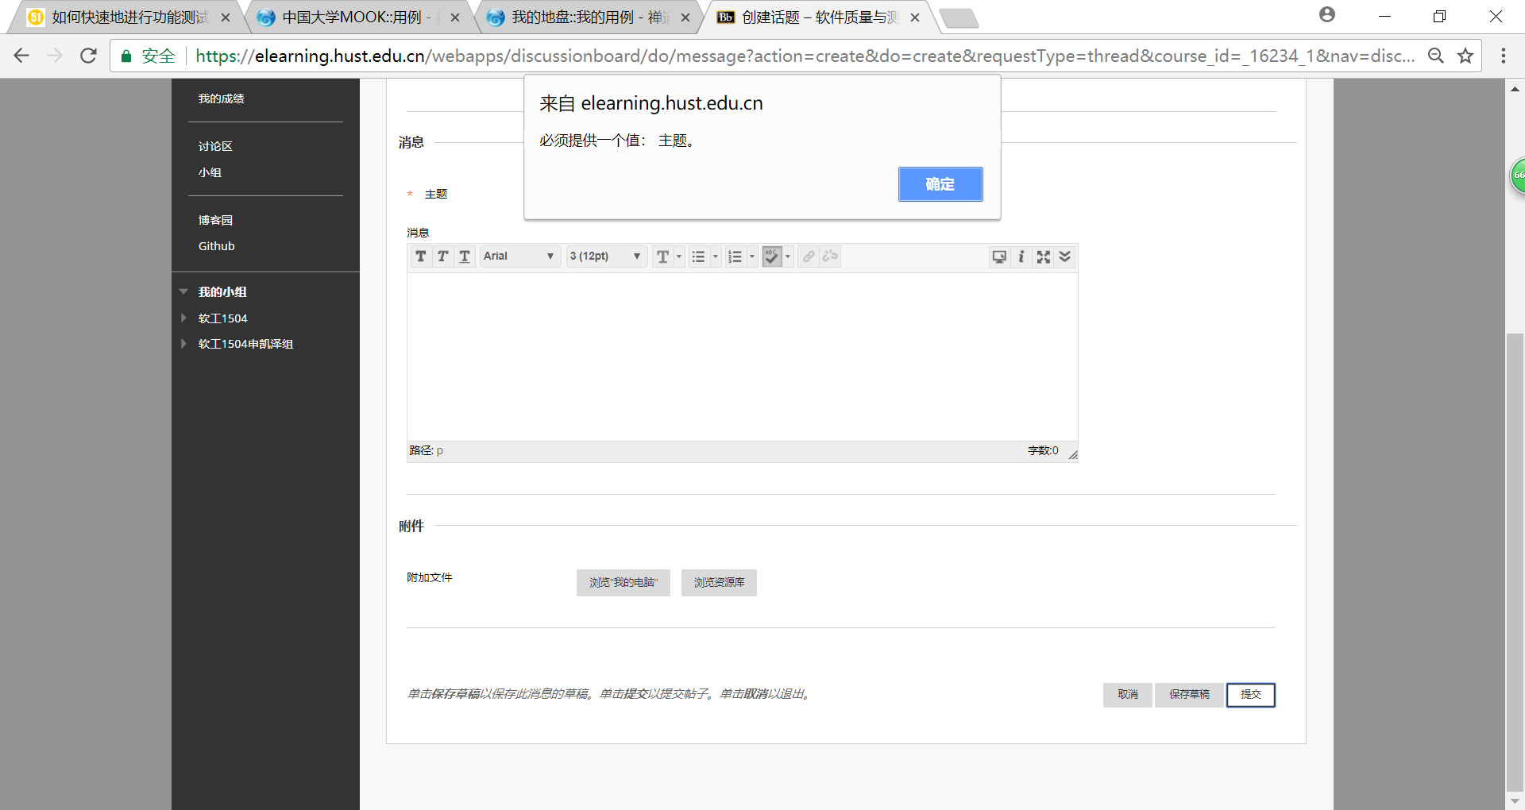
Task: Open the Arial font family dropdown
Action: click(x=519, y=256)
